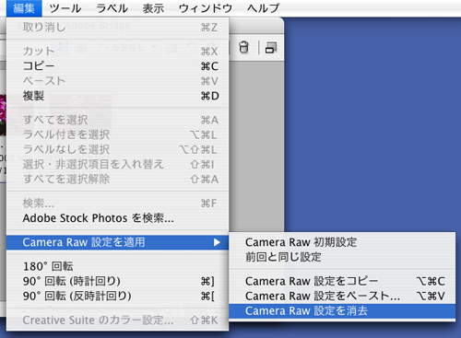
Task: Open the ヘルプ menu
Action: pyautogui.click(x=264, y=8)
